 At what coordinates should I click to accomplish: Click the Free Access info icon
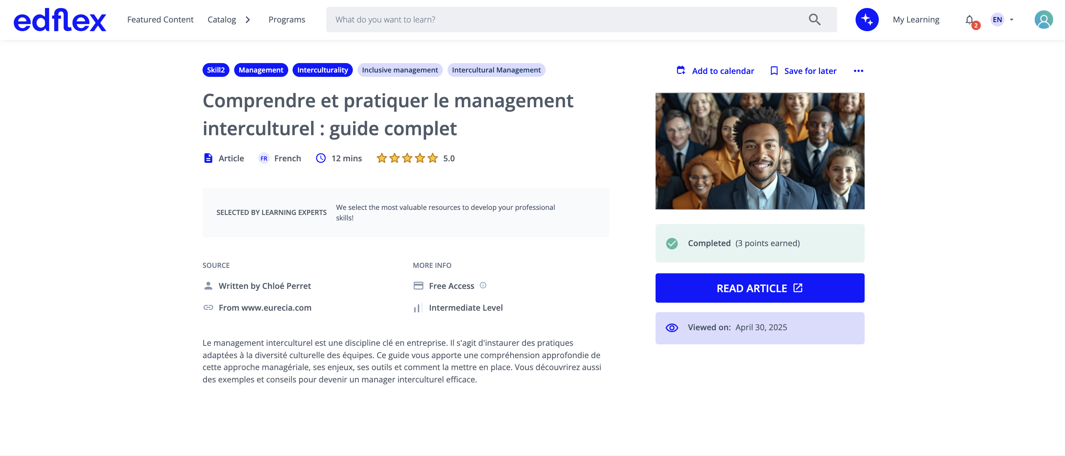[x=482, y=285]
